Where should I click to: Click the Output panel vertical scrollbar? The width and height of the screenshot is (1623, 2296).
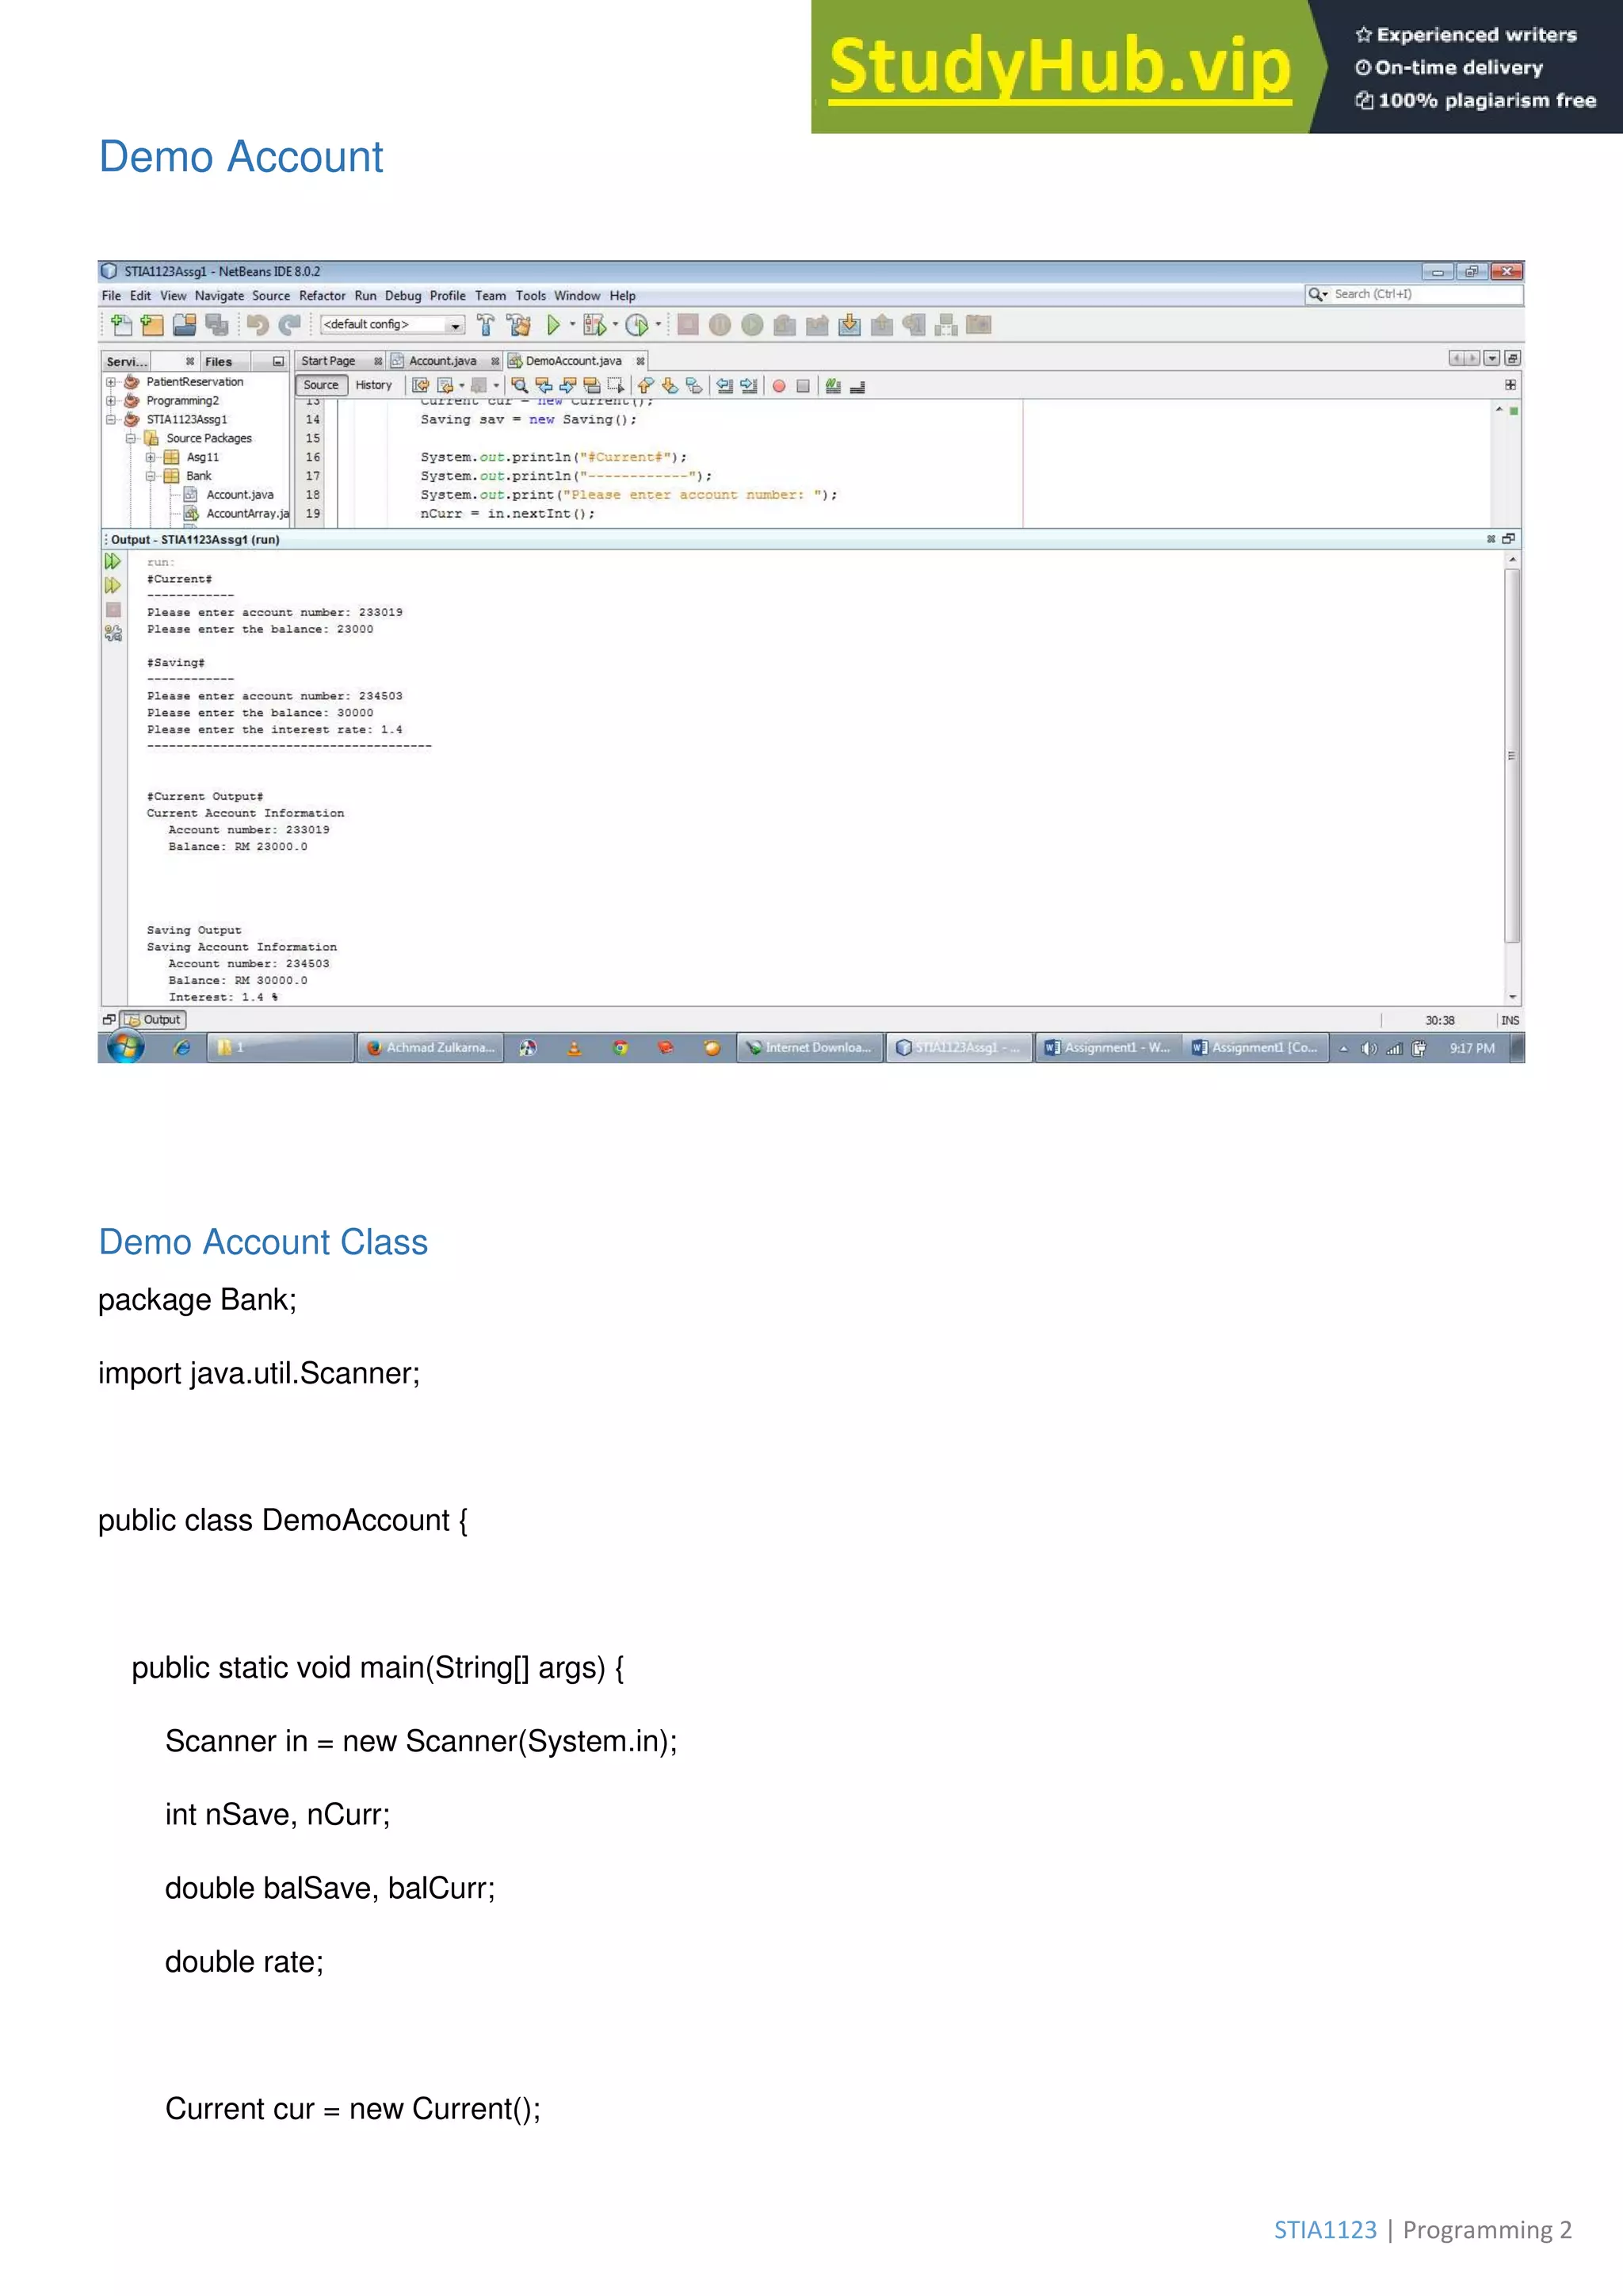pos(1512,777)
